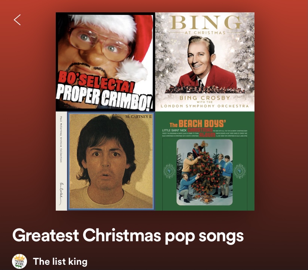Click the orange The Beach Boys' heading
Image resolution: width=308 pixels, height=270 pixels.
[198, 124]
